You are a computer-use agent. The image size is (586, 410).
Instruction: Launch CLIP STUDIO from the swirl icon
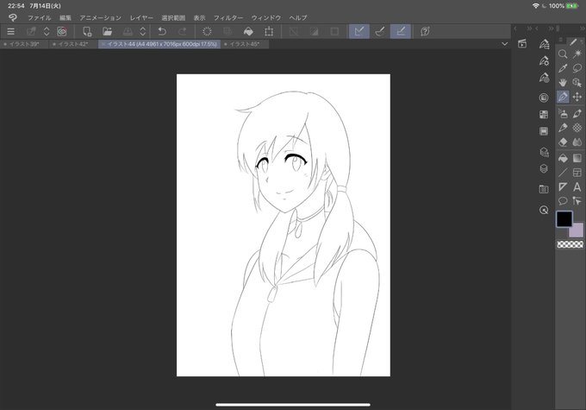pos(62,31)
